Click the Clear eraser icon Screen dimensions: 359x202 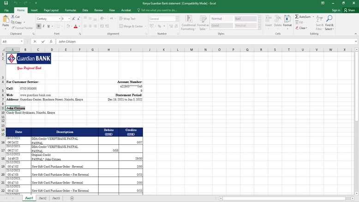tap(297, 28)
